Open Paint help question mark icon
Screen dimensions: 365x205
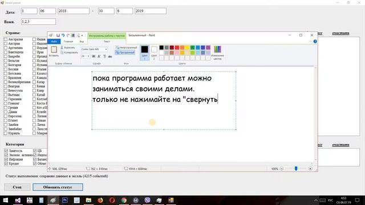315,42
